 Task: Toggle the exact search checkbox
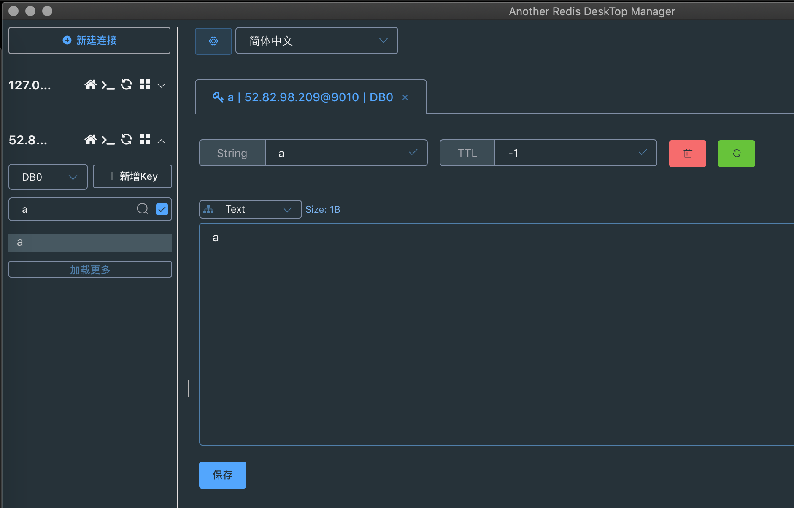pyautogui.click(x=162, y=209)
